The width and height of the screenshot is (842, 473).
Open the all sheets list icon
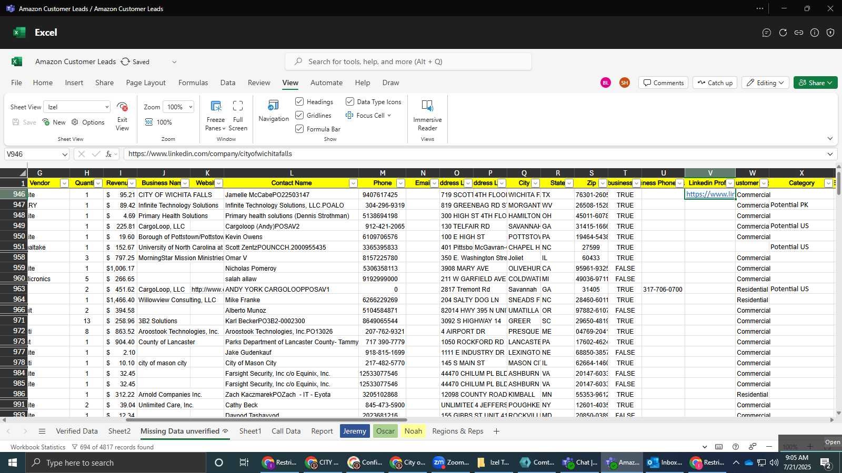point(42,431)
